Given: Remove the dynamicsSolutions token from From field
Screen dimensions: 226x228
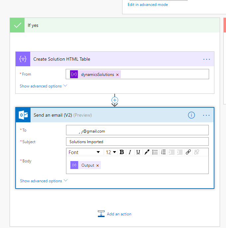Looking at the screenshot, I should click(117, 75).
